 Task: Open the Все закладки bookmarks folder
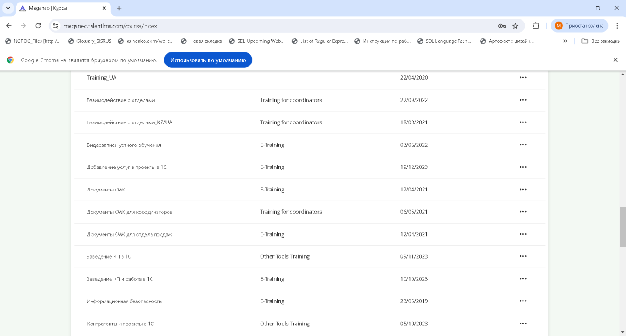(601, 41)
